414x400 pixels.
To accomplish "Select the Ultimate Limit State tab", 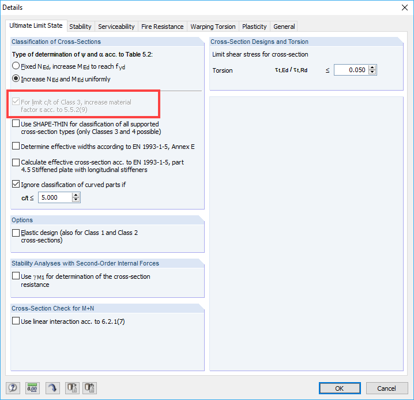I will (x=36, y=25).
